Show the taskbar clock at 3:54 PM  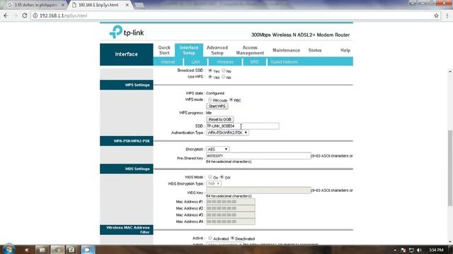436,250
